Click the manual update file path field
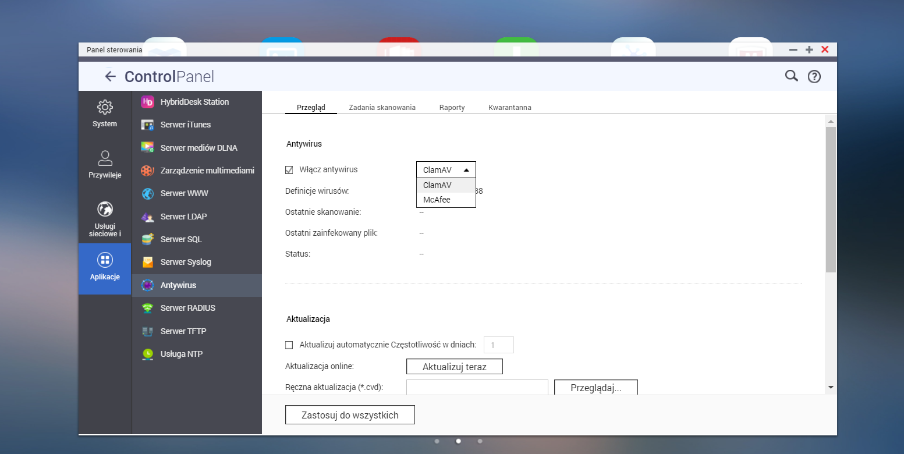Viewport: 904px width, 454px height. tap(477, 387)
